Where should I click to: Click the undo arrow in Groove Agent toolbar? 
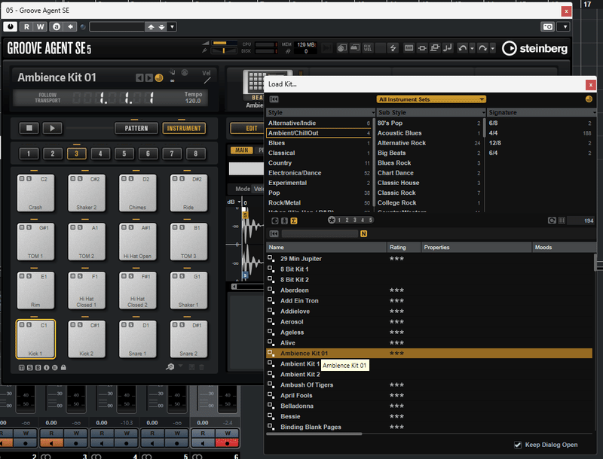pos(463,48)
